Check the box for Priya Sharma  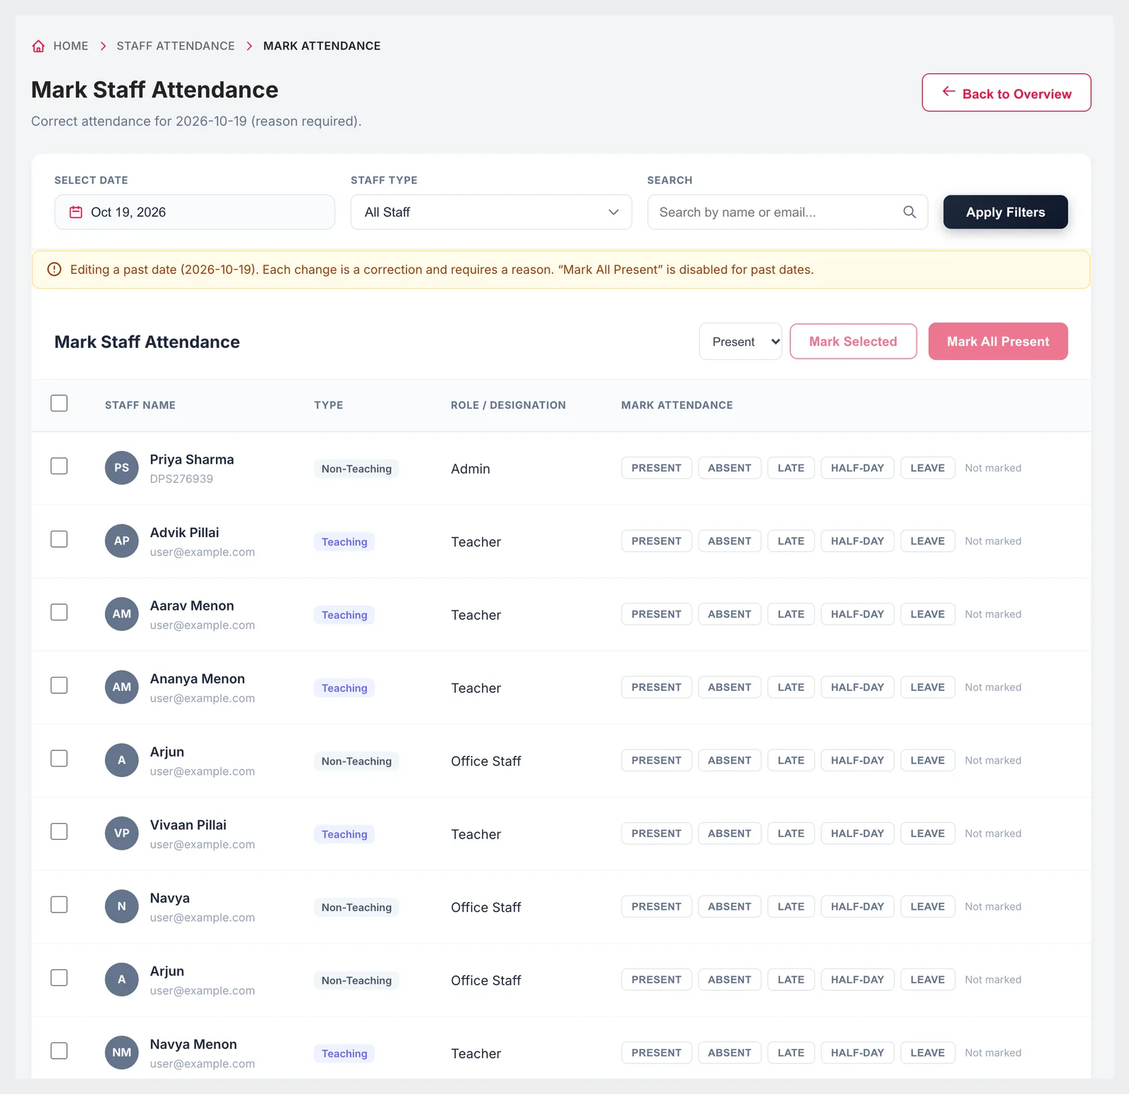click(59, 466)
